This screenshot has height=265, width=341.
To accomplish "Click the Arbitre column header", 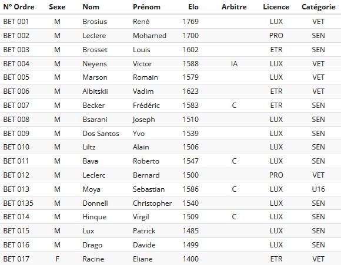I will point(234,7).
